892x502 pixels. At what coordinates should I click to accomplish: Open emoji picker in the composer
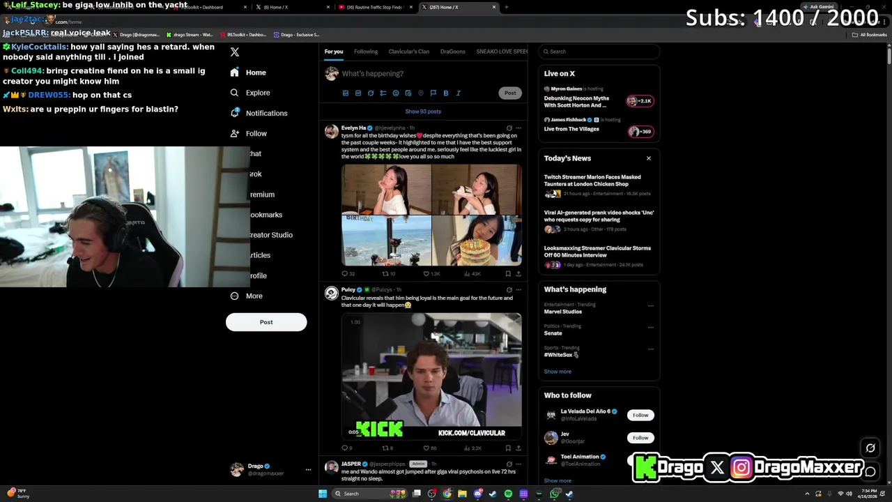[x=396, y=93]
